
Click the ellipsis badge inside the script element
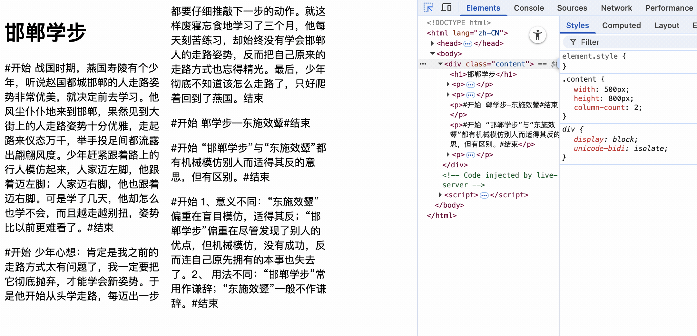coord(484,195)
